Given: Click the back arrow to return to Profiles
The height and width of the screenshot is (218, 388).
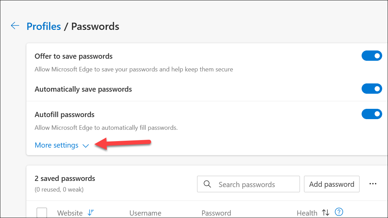Looking at the screenshot, I should pos(15,26).
